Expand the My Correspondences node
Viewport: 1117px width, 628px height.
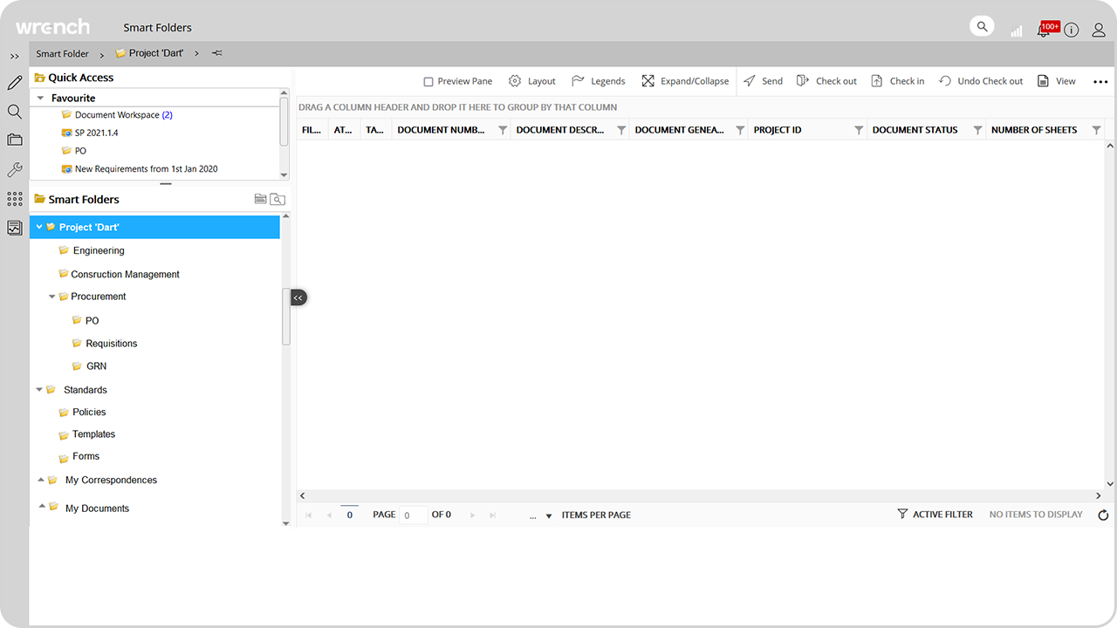tap(41, 480)
